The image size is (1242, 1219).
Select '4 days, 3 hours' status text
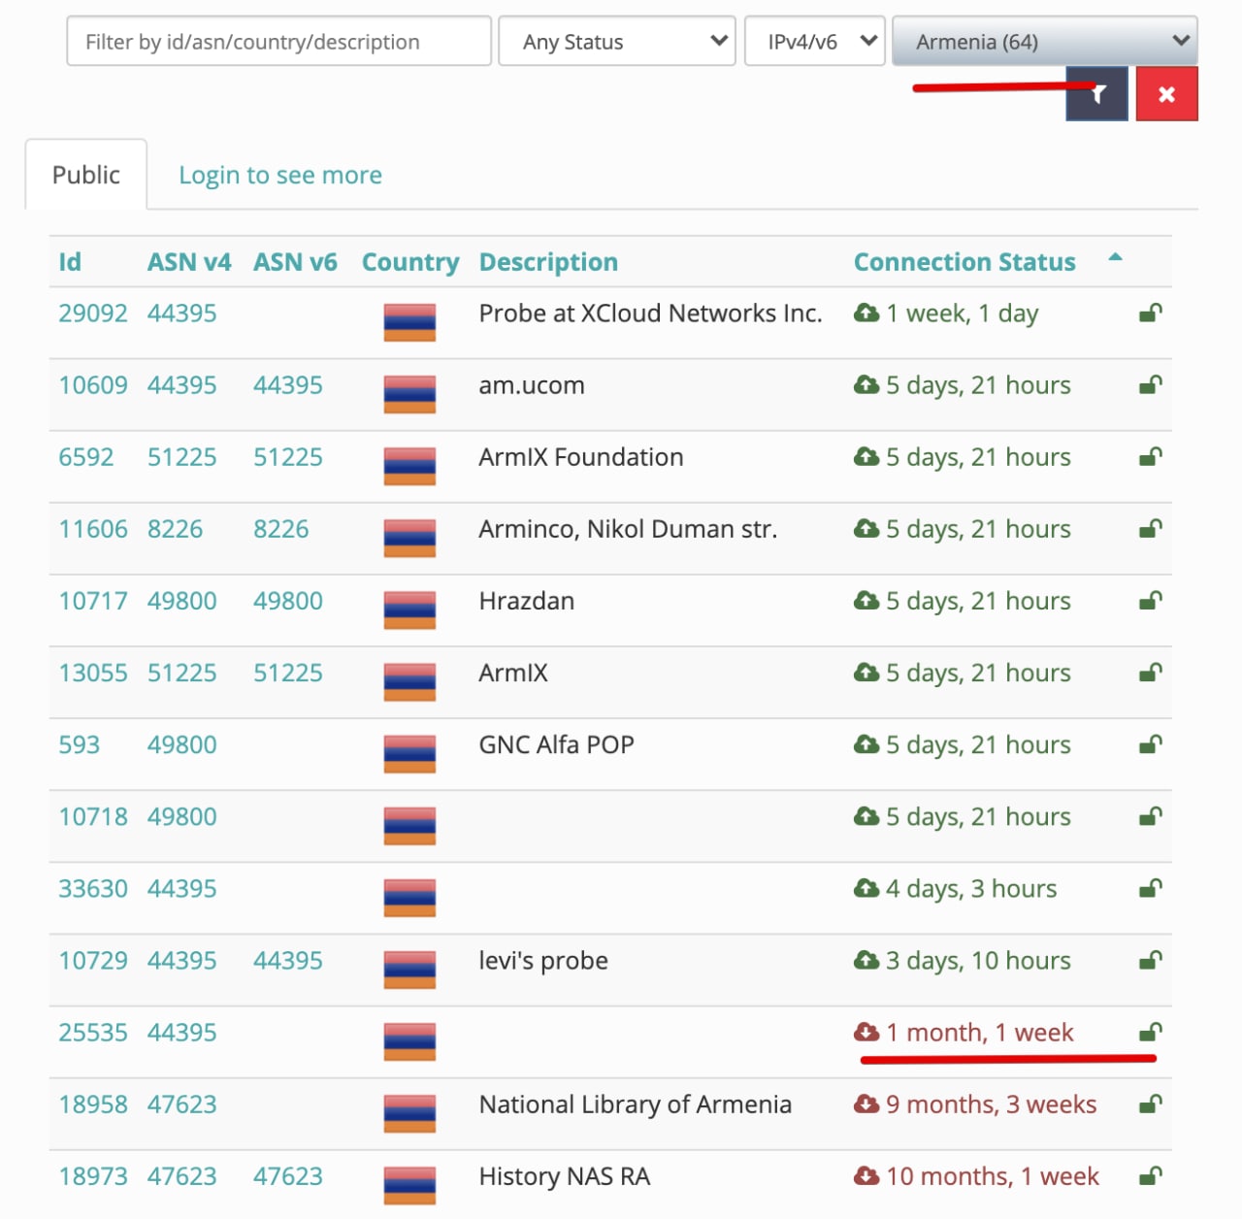click(x=971, y=889)
